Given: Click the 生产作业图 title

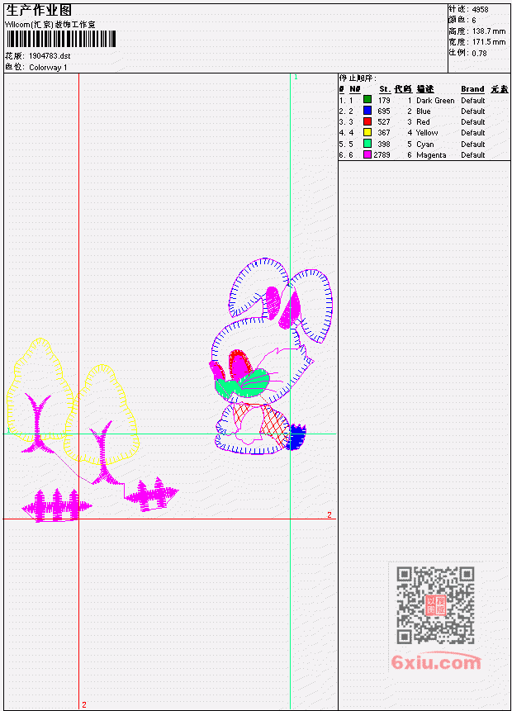Looking at the screenshot, I should coord(39,11).
